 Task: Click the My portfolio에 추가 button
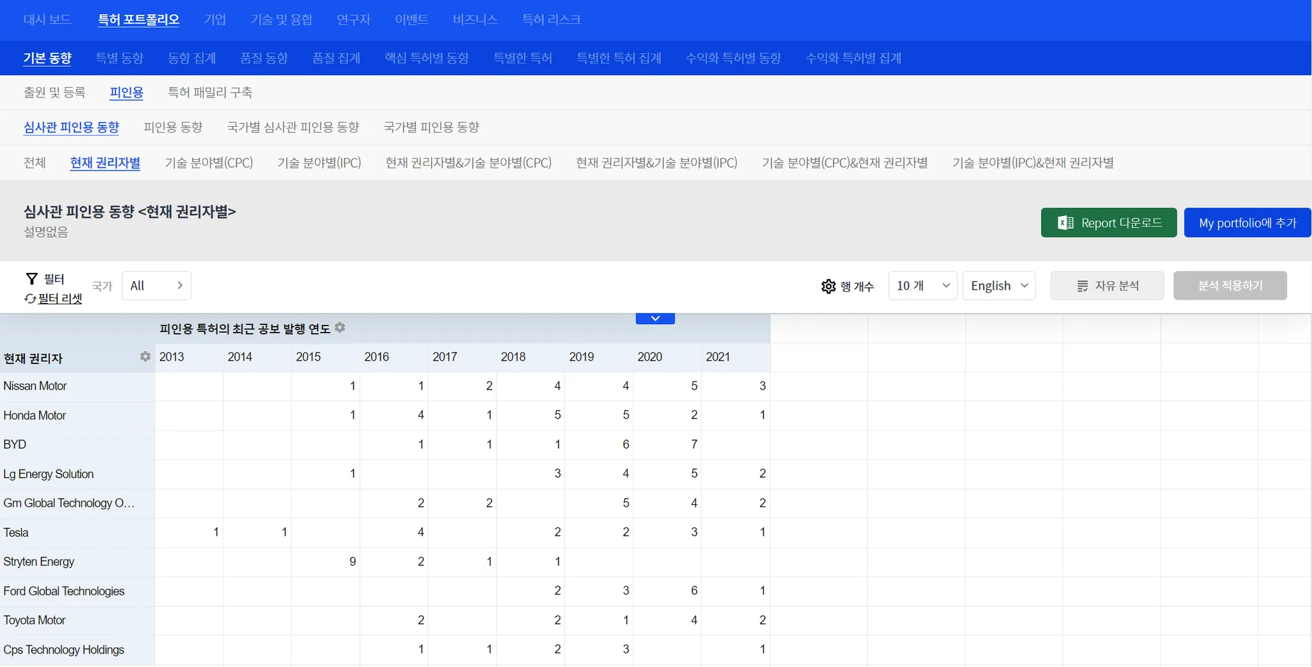tap(1247, 223)
